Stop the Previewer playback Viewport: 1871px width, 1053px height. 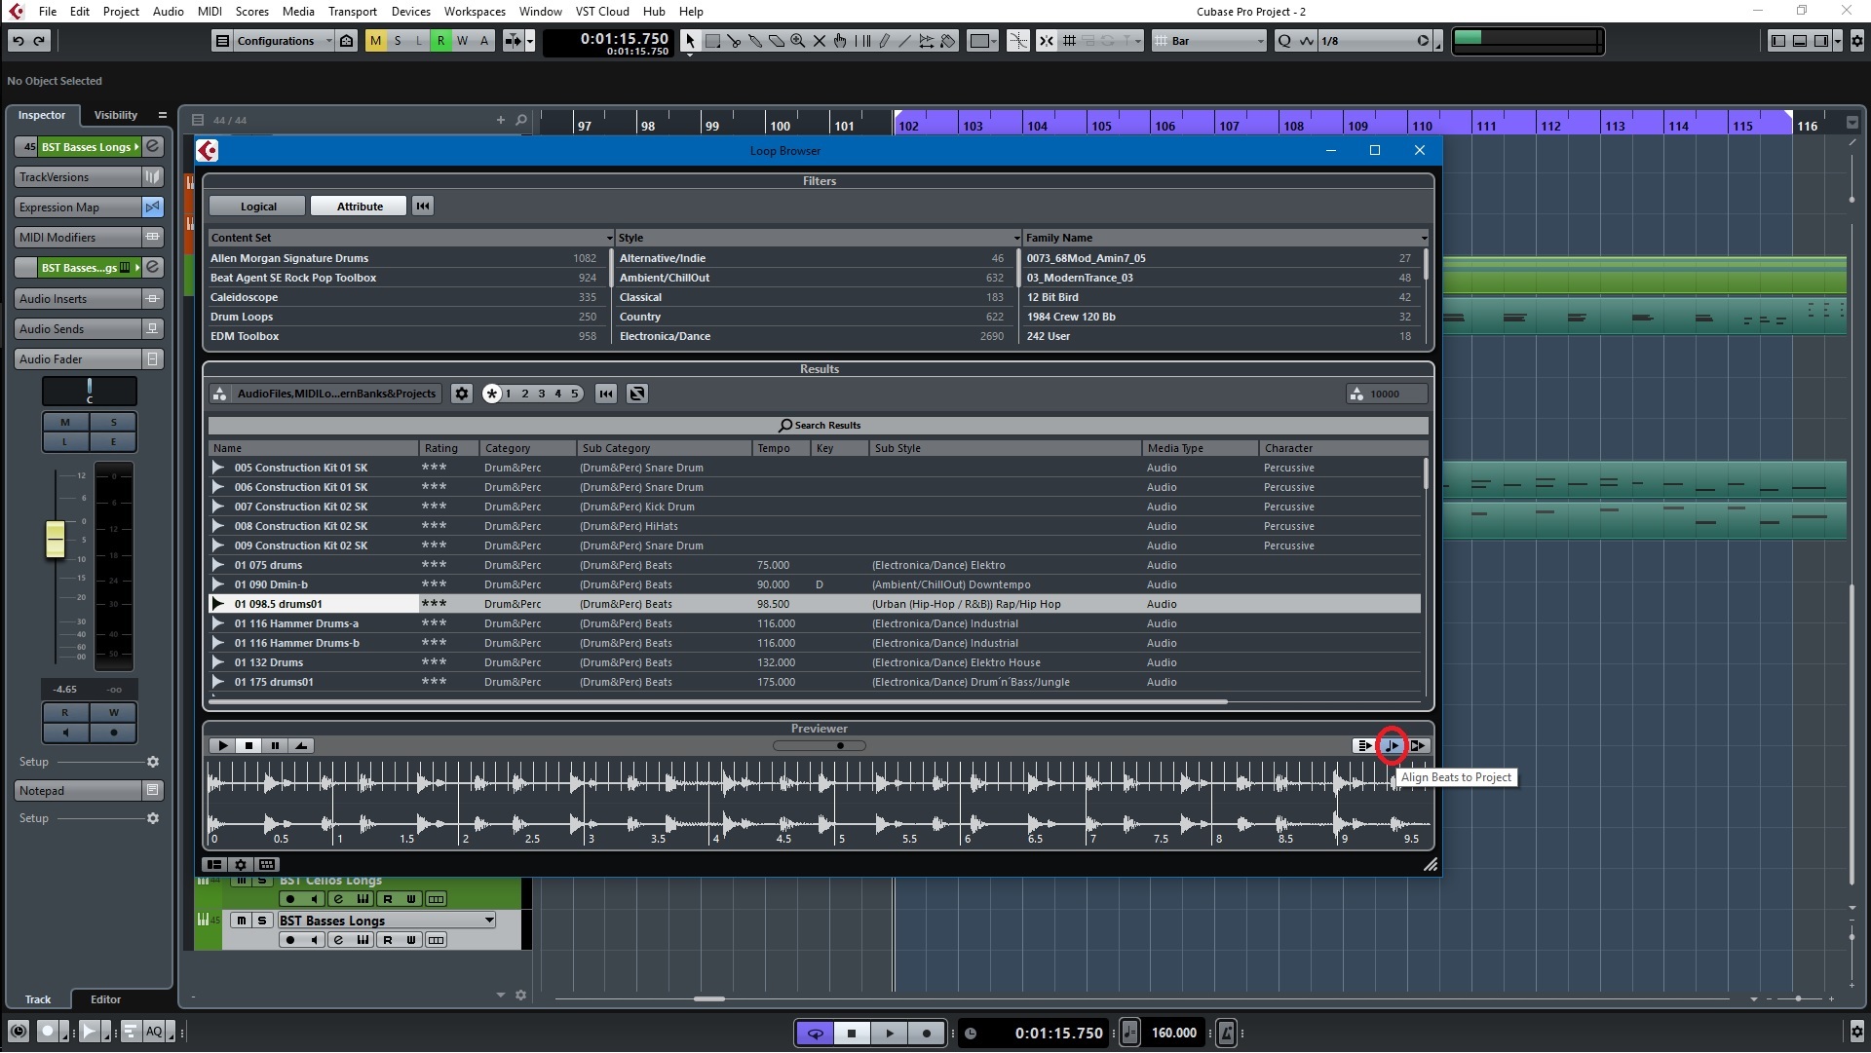coord(248,746)
